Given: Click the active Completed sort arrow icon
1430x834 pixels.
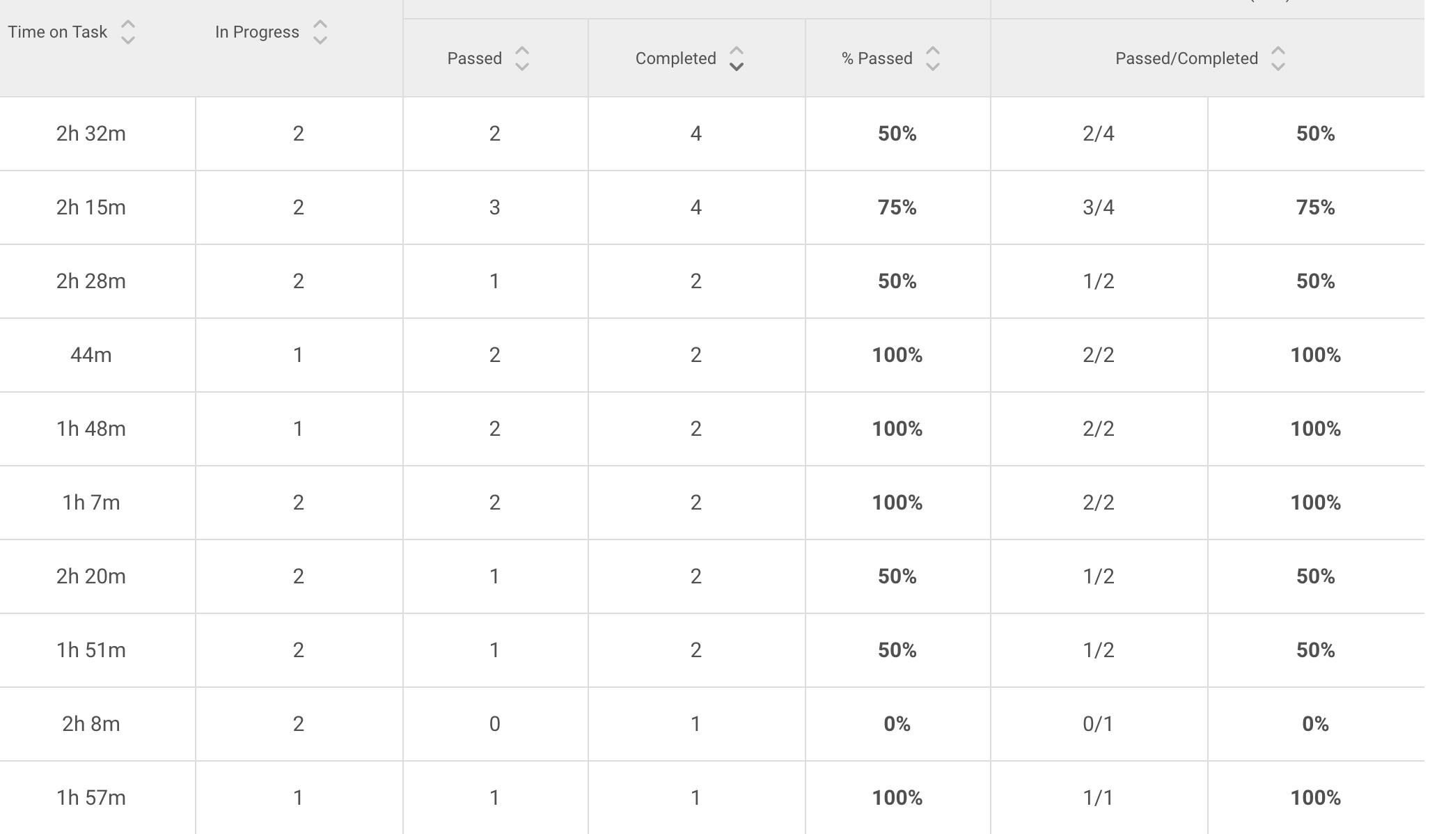Looking at the screenshot, I should click(737, 58).
